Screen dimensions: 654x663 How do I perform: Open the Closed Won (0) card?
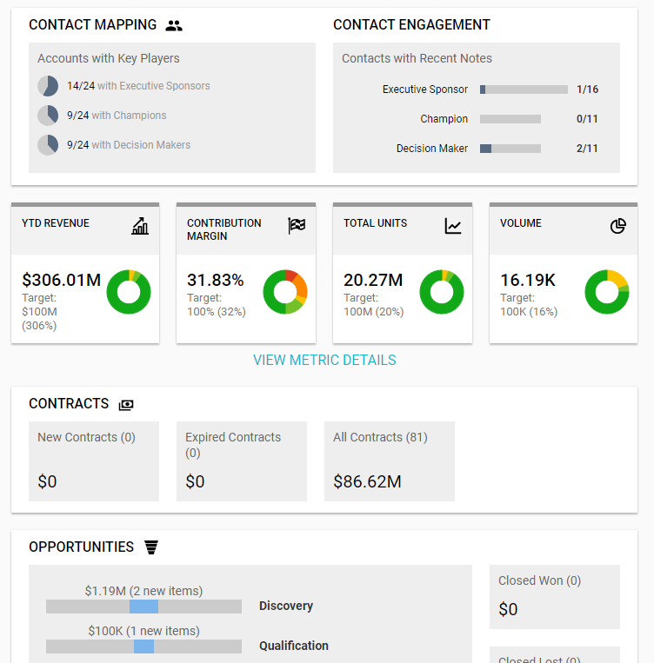point(555,596)
